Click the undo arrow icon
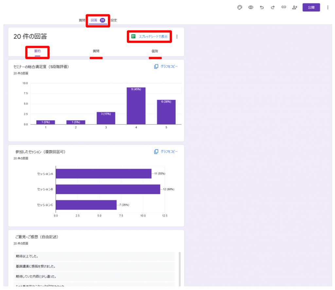335x290 pixels. [x=262, y=7]
